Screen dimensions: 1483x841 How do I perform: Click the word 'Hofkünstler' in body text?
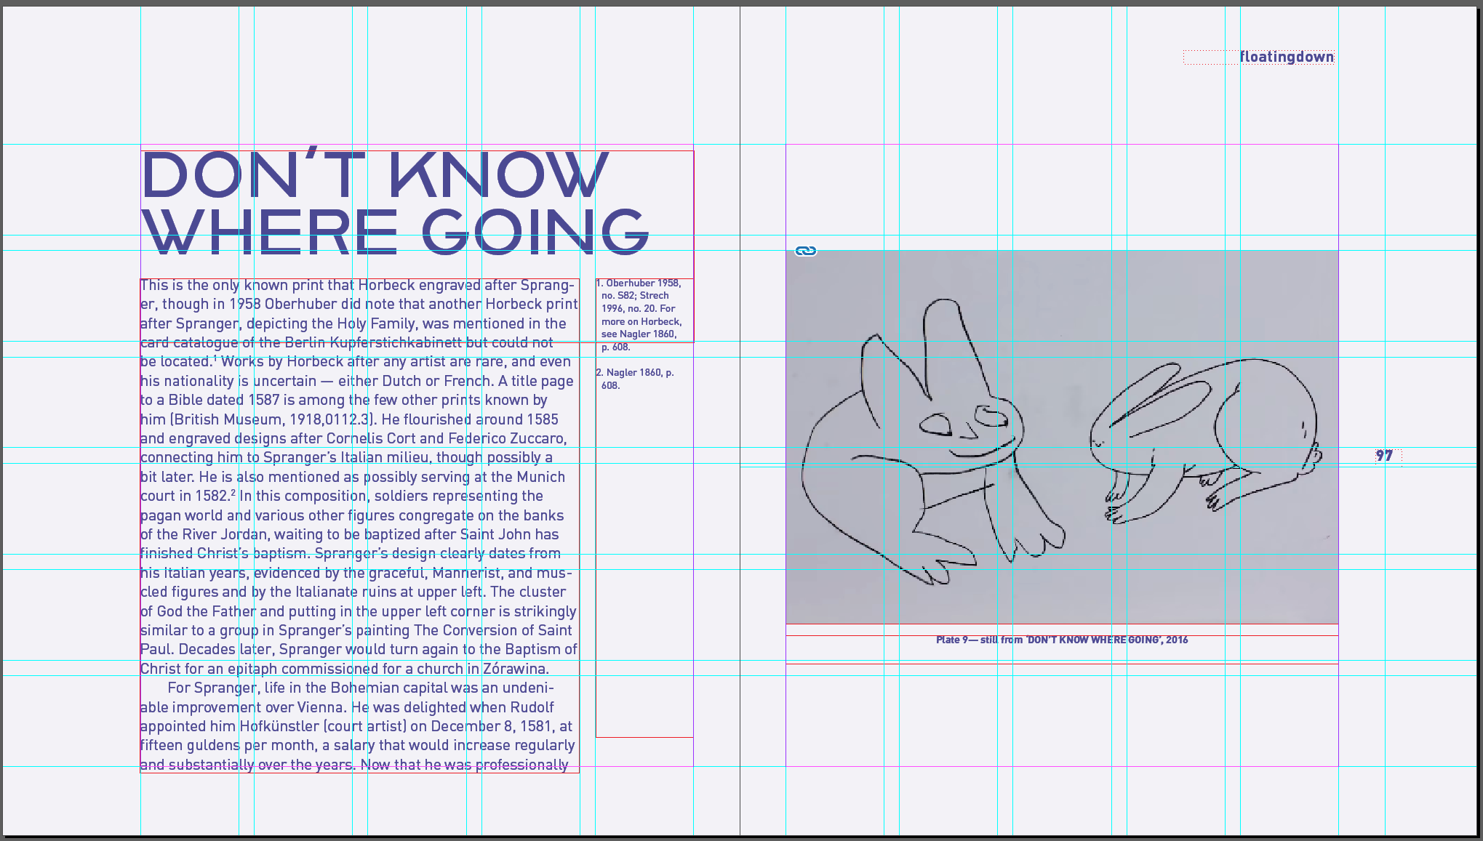pyautogui.click(x=279, y=726)
